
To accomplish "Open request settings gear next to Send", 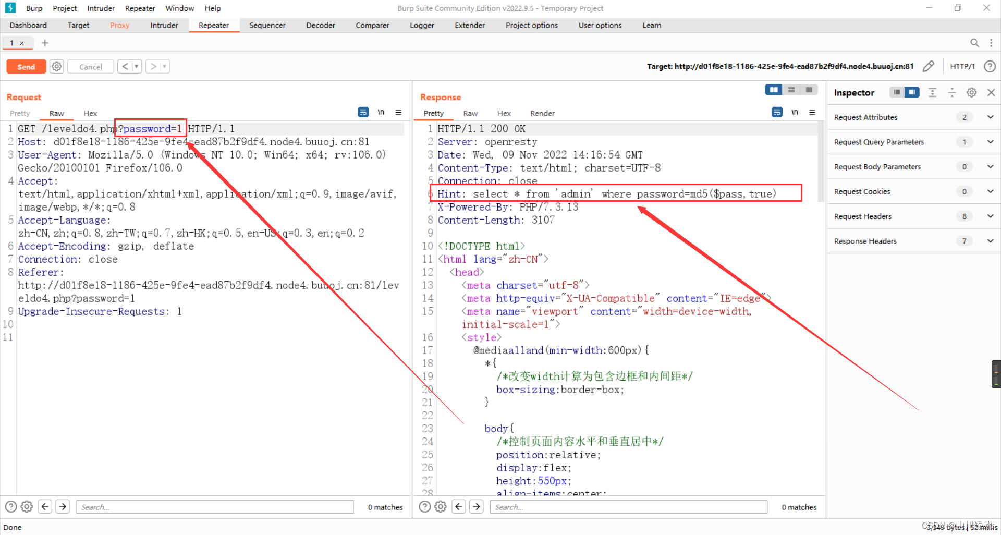I will point(57,67).
